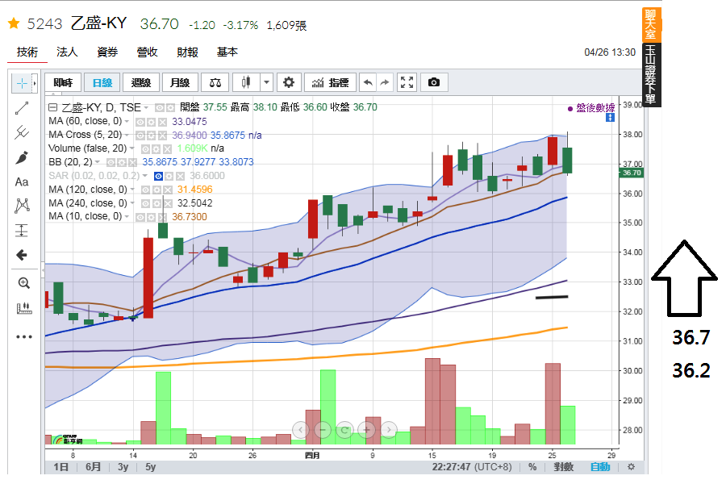Select the price range measuring tool

coord(22,230)
